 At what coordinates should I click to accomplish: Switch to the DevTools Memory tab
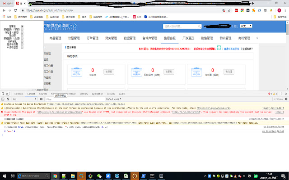[x=84, y=94]
